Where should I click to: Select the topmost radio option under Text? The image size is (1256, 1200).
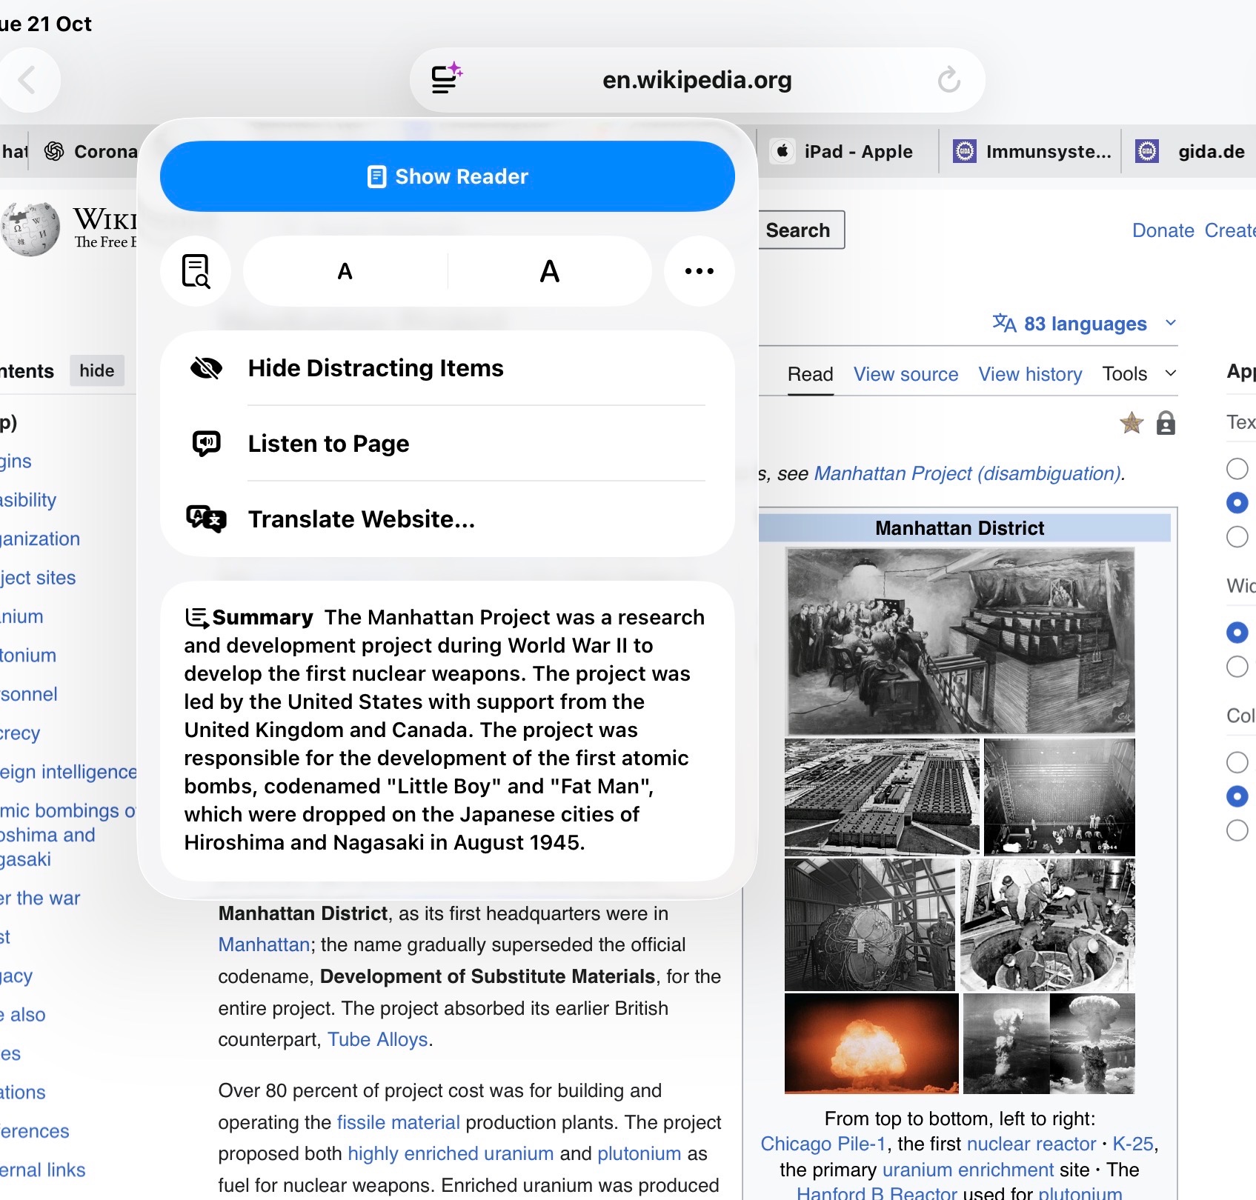click(x=1237, y=469)
